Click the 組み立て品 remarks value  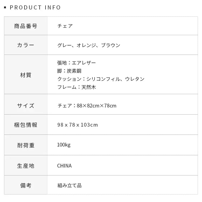coord(69,185)
